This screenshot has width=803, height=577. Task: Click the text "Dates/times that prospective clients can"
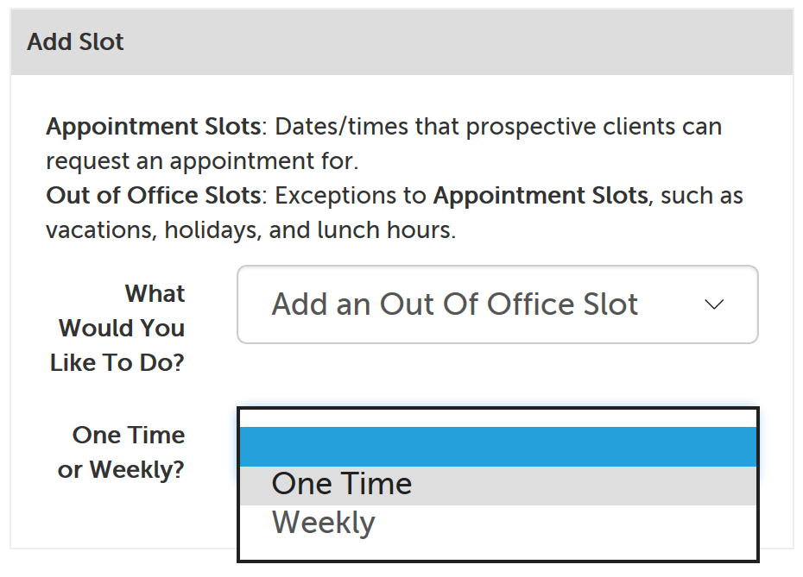[x=499, y=127]
